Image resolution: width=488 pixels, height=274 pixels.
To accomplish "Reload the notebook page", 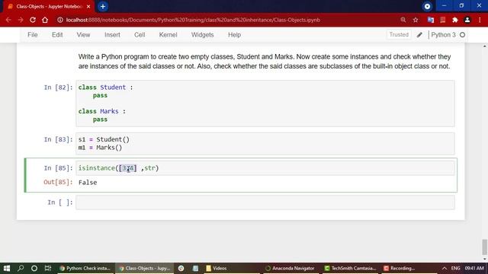I will click(x=33, y=20).
